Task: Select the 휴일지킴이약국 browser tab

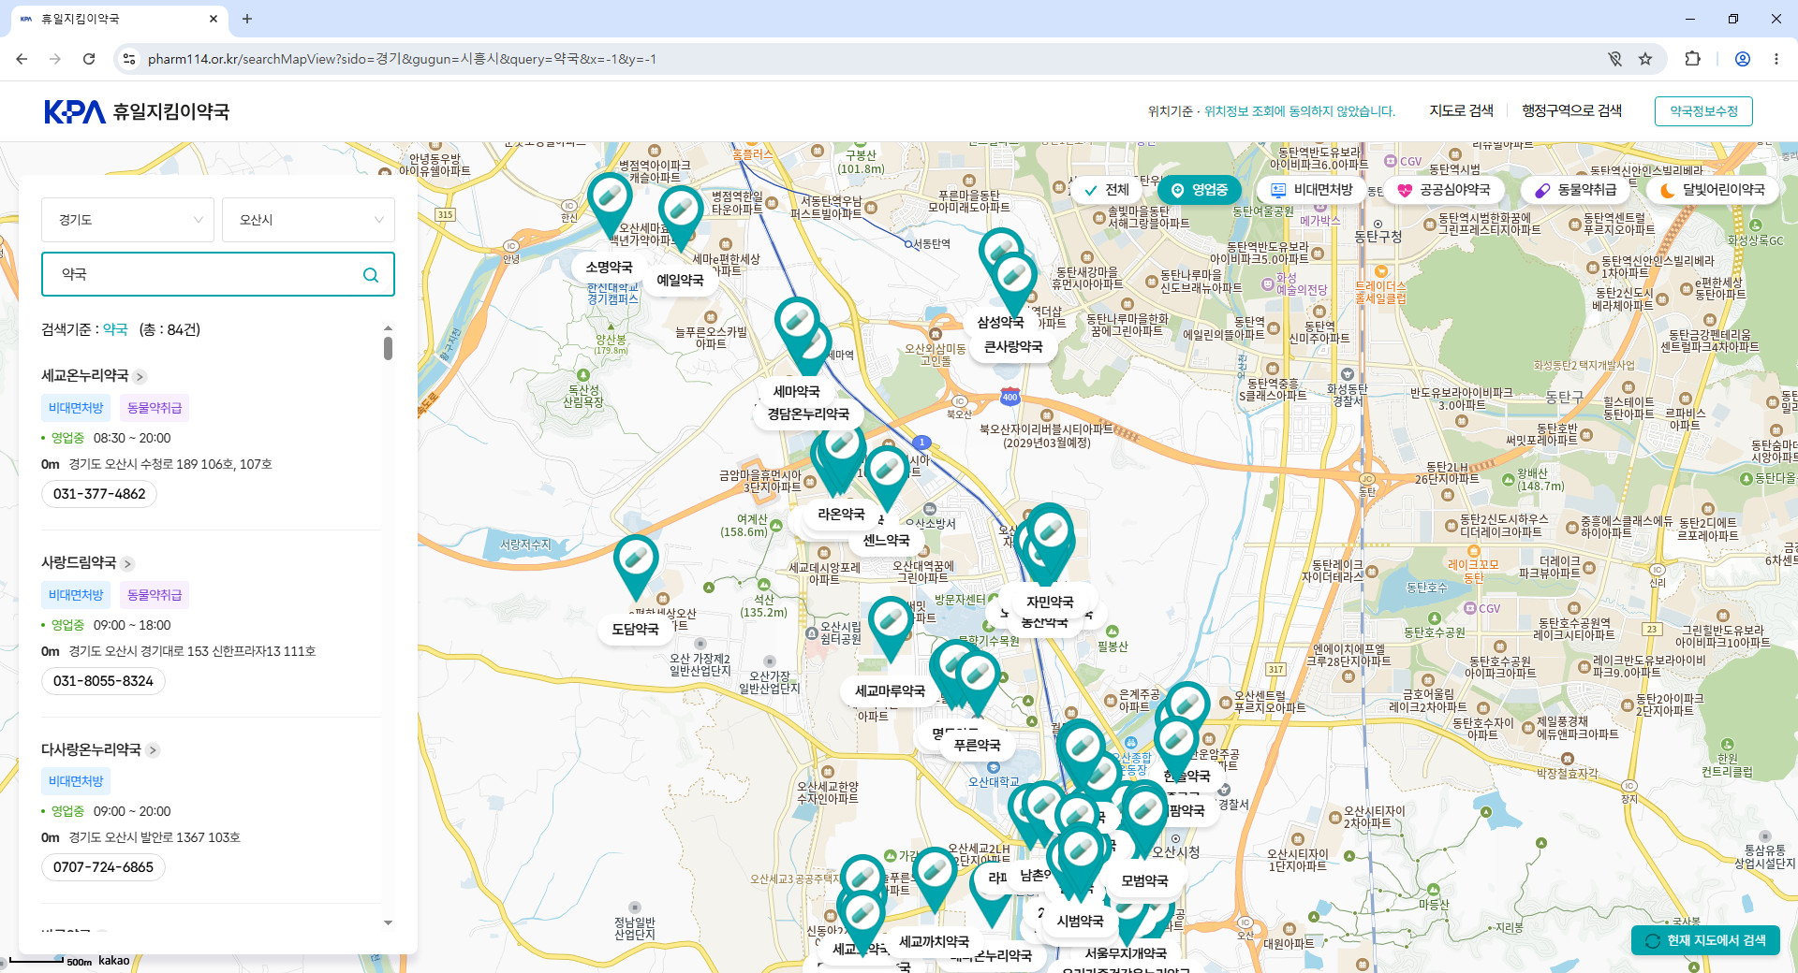Action: (x=120, y=19)
